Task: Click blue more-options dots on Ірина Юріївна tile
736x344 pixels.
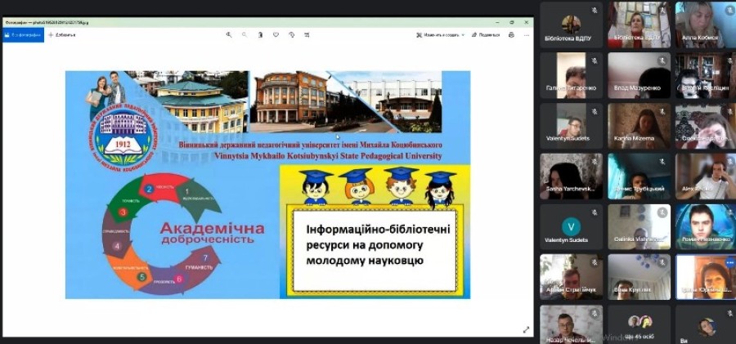Action: tap(730, 263)
